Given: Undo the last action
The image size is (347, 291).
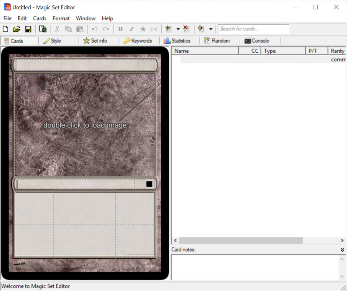Looking at the screenshot, I should (95, 29).
